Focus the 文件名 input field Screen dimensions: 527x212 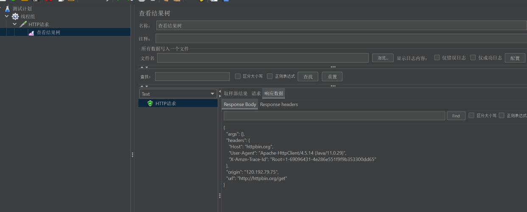click(263, 58)
